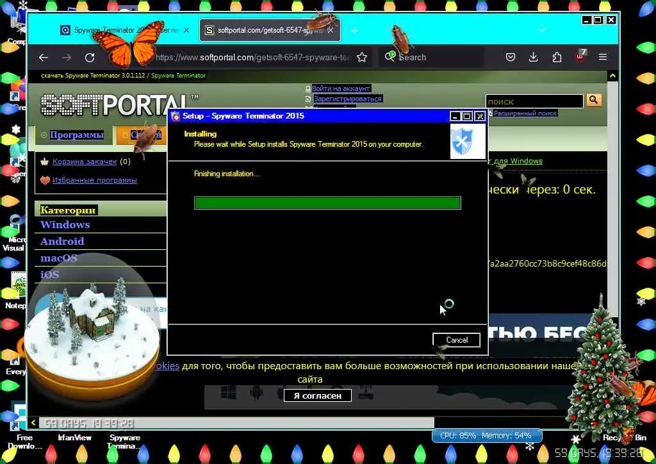Close the softportal.com tab
656x464 pixels.
pyautogui.click(x=331, y=30)
